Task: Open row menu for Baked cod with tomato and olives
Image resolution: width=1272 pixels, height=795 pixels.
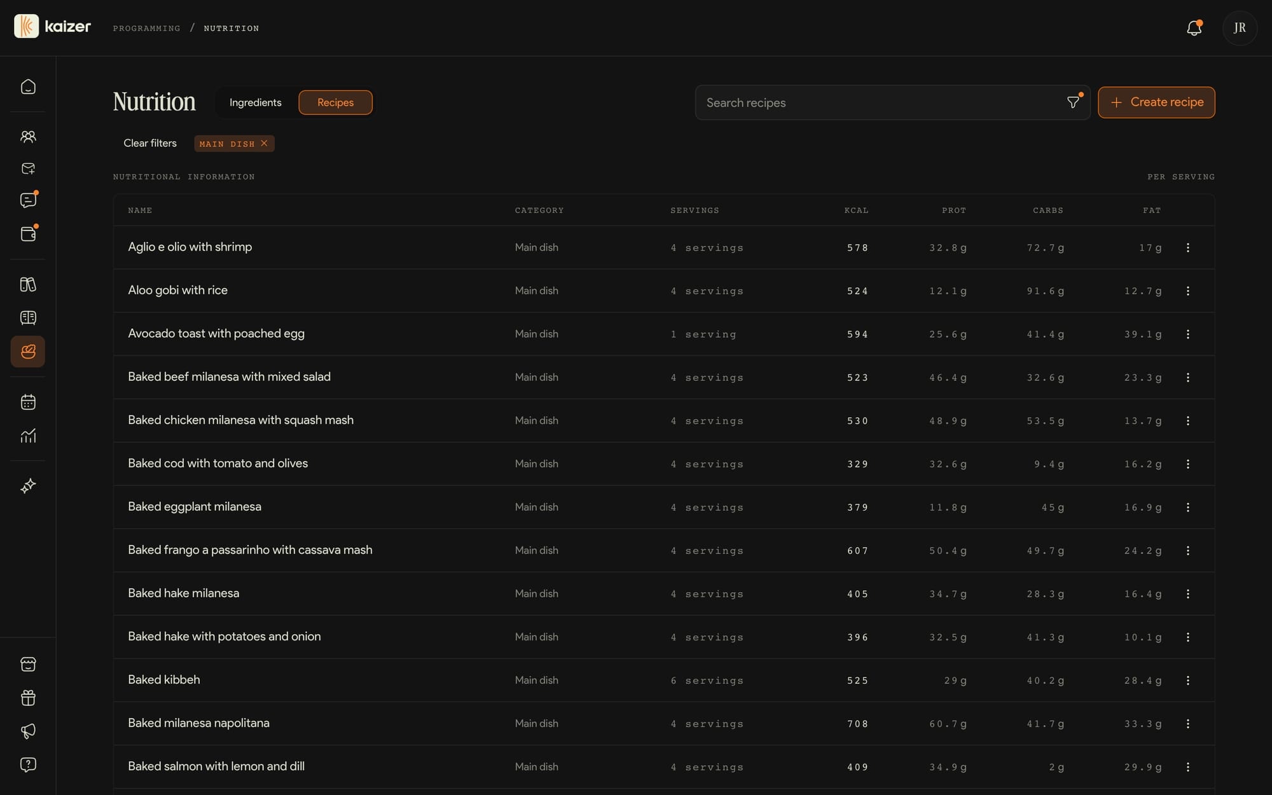Action: 1187,464
